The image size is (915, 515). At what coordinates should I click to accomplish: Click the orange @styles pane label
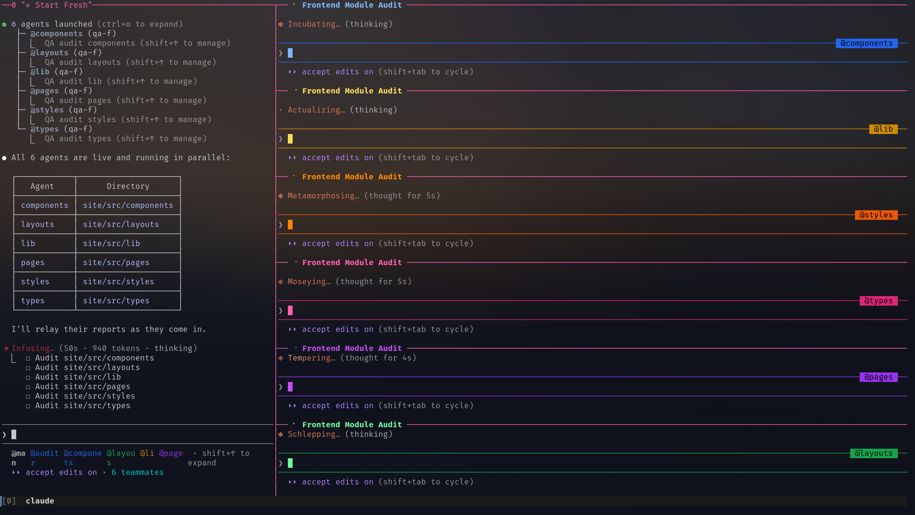(x=876, y=215)
